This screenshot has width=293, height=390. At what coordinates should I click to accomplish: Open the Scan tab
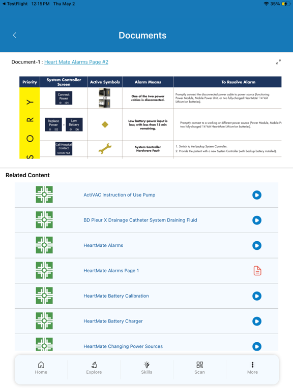point(199,368)
